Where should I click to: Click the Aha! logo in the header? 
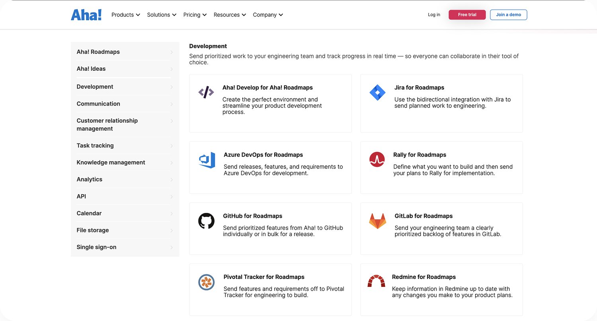pos(86,15)
